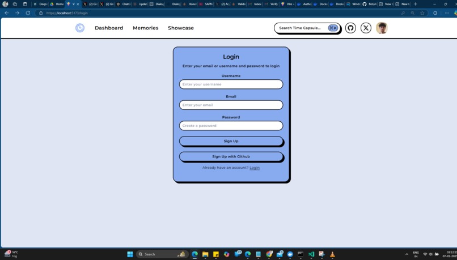This screenshot has width=457, height=260.
Task: Open Visual Studio Code from the taskbar
Action: 311,254
